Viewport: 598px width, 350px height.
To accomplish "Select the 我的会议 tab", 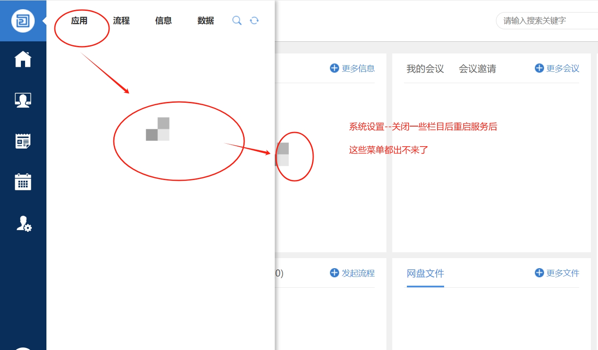I will 425,69.
